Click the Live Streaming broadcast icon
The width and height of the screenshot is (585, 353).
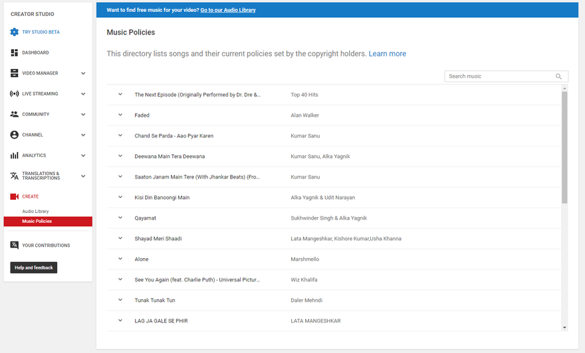click(15, 94)
